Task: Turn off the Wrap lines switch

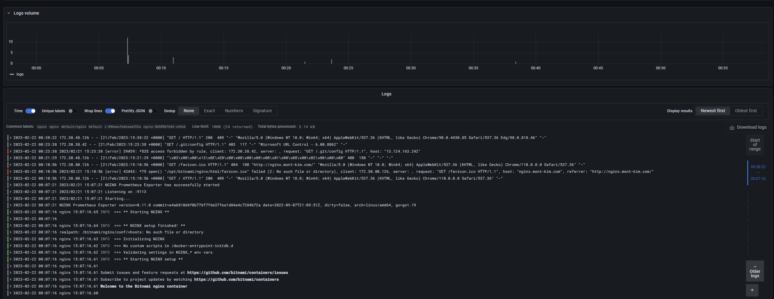Action: coord(110,111)
